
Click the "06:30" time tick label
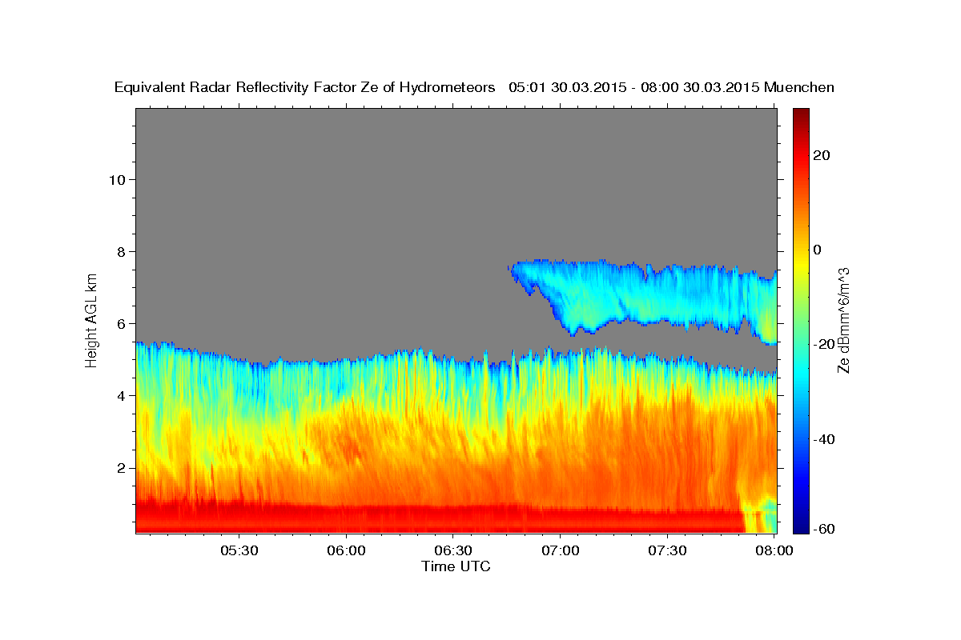[453, 551]
